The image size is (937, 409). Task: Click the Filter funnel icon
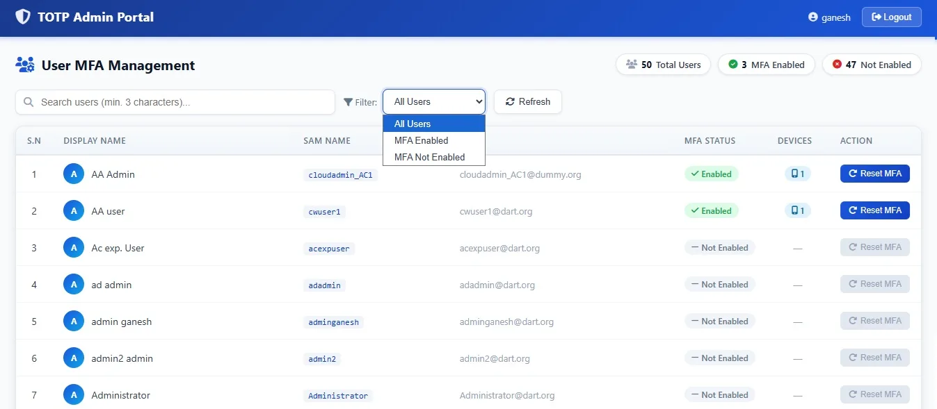pyautogui.click(x=349, y=102)
